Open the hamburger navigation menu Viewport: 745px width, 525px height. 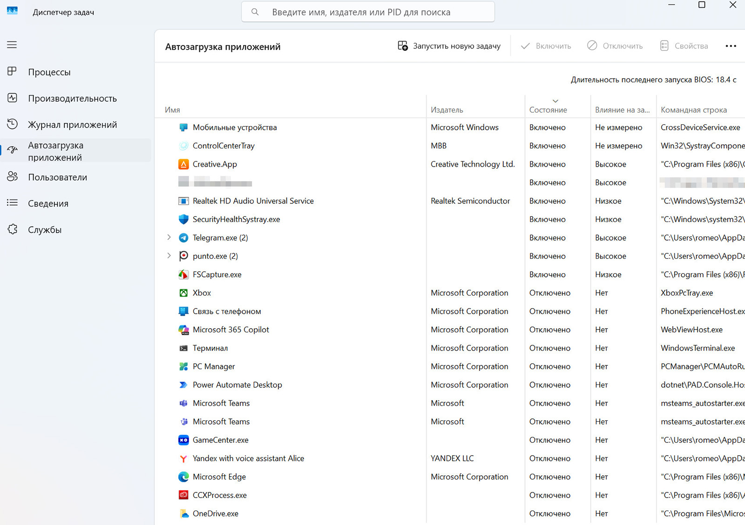coord(12,45)
